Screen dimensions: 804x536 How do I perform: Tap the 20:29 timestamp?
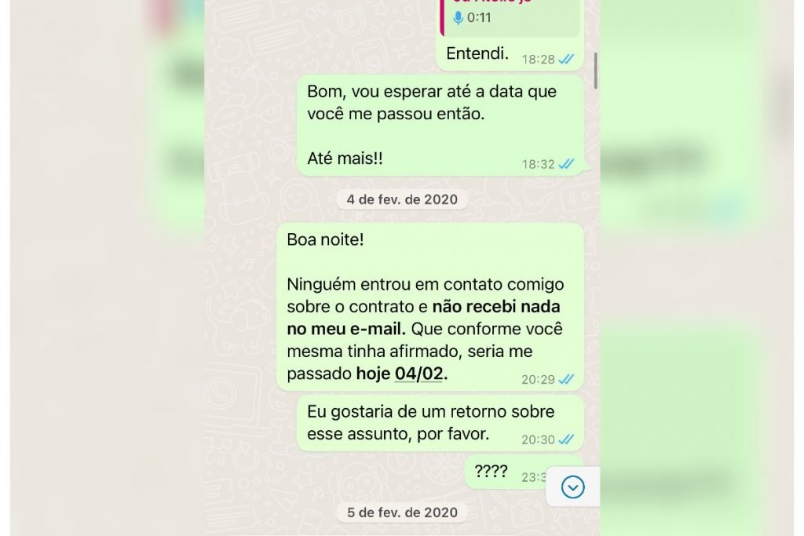coord(539,380)
